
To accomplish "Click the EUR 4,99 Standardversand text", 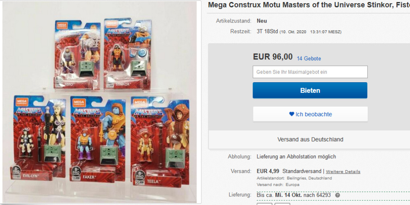I will tap(289, 171).
